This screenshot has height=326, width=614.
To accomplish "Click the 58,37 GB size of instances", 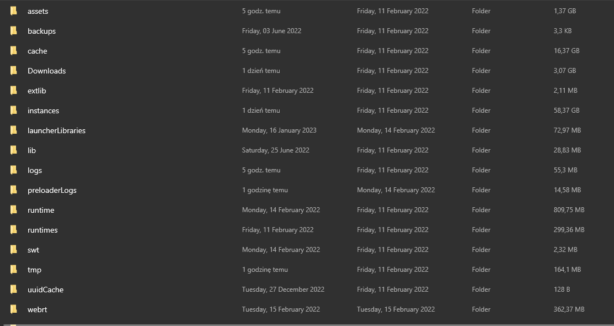I will pos(566,111).
